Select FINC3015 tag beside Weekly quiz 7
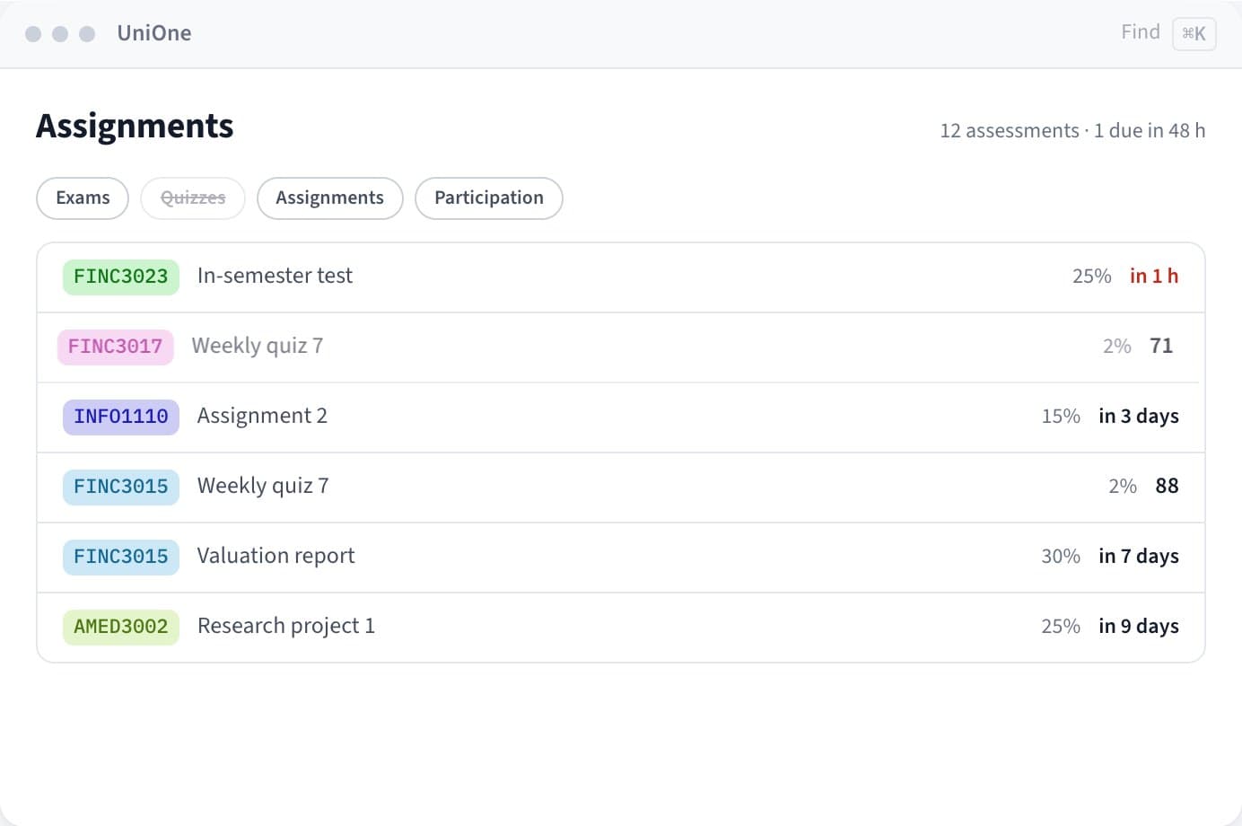This screenshot has height=826, width=1242. (121, 487)
